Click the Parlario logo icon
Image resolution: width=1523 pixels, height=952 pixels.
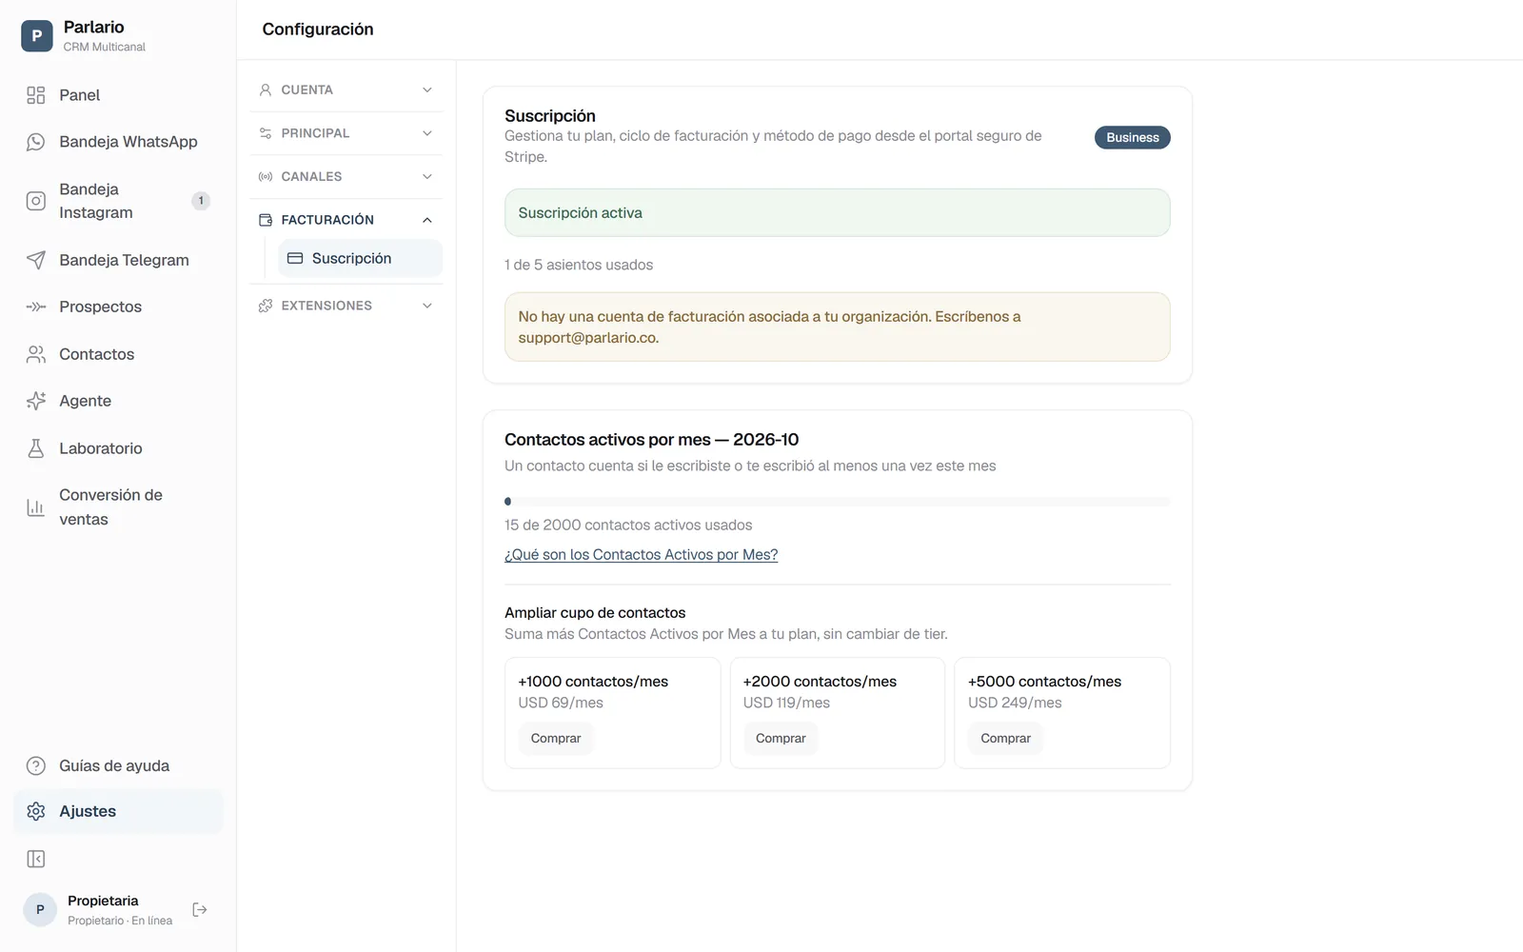click(36, 36)
